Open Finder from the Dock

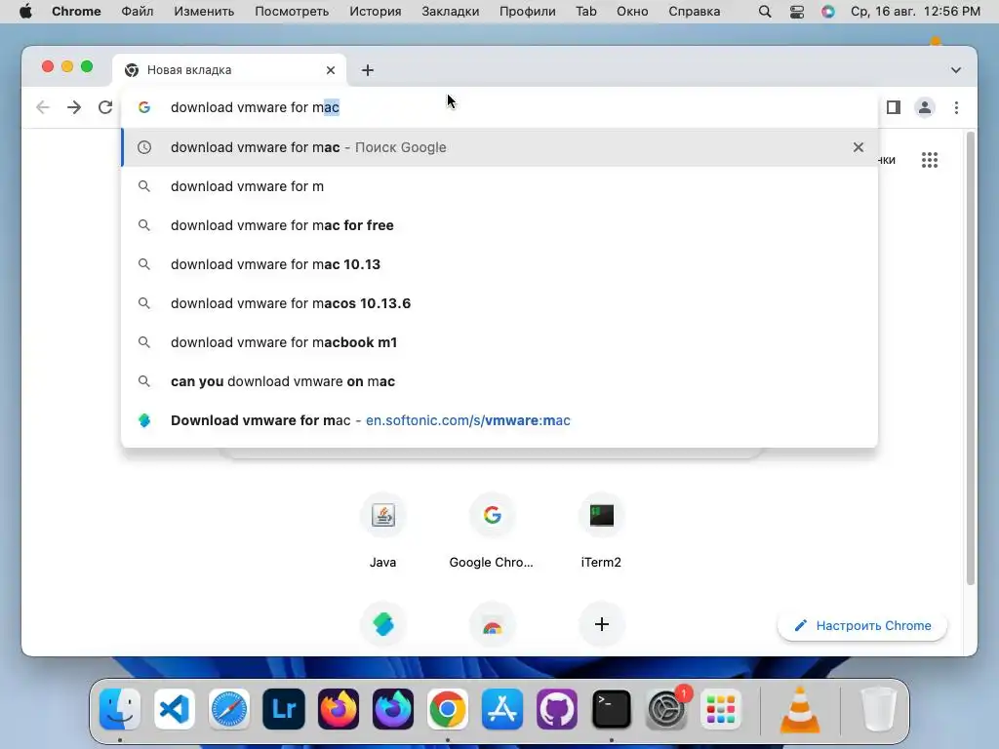[120, 709]
